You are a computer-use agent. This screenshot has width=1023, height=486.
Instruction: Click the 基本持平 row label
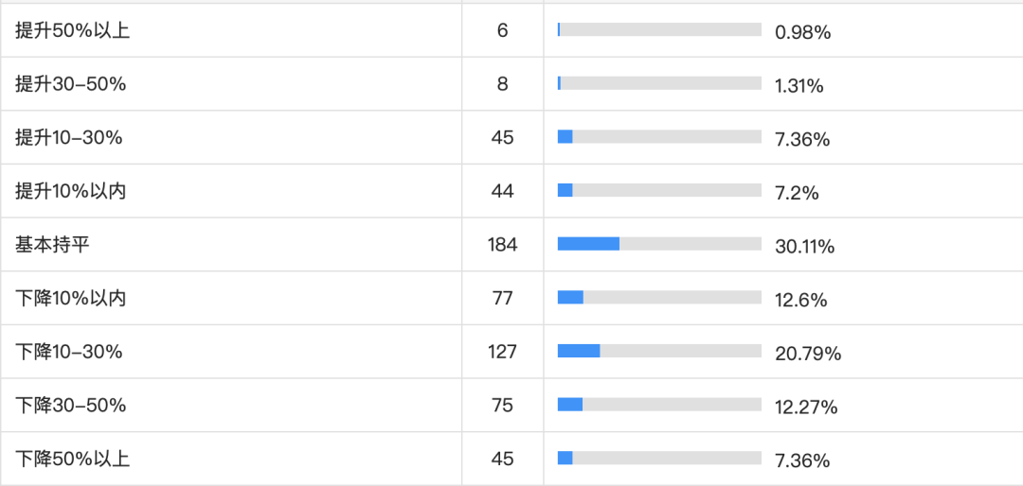pos(53,245)
